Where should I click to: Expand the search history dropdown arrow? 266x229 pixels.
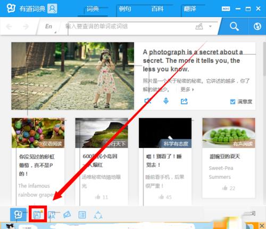coord(210,27)
